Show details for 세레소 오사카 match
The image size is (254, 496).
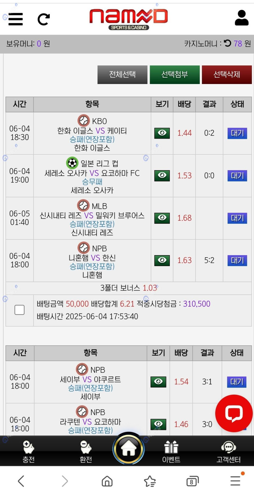(x=162, y=175)
